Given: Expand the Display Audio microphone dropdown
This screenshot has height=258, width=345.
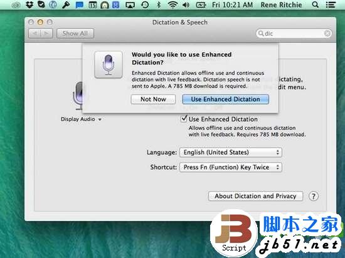Looking at the screenshot, I should tap(81, 119).
